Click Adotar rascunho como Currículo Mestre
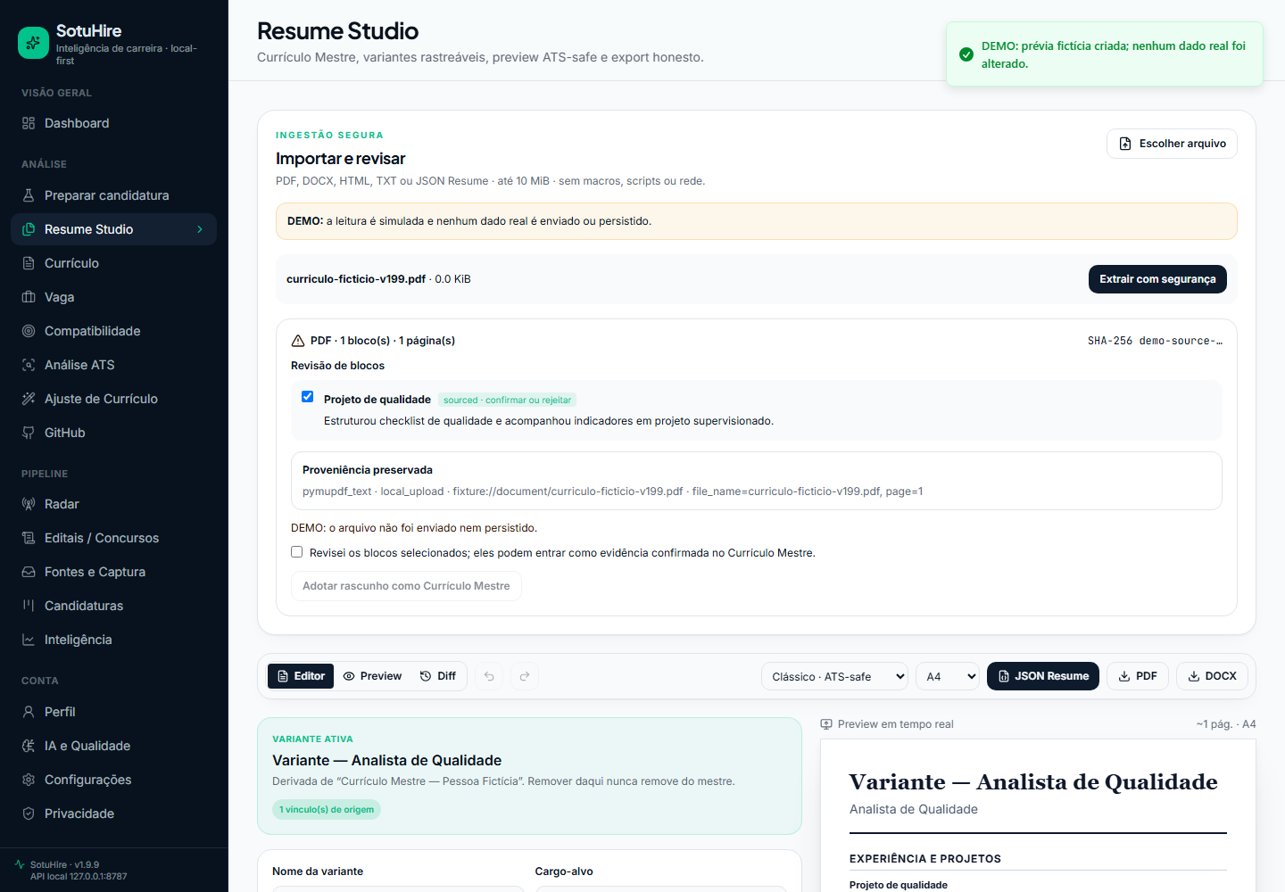1285x892 pixels. [406, 586]
